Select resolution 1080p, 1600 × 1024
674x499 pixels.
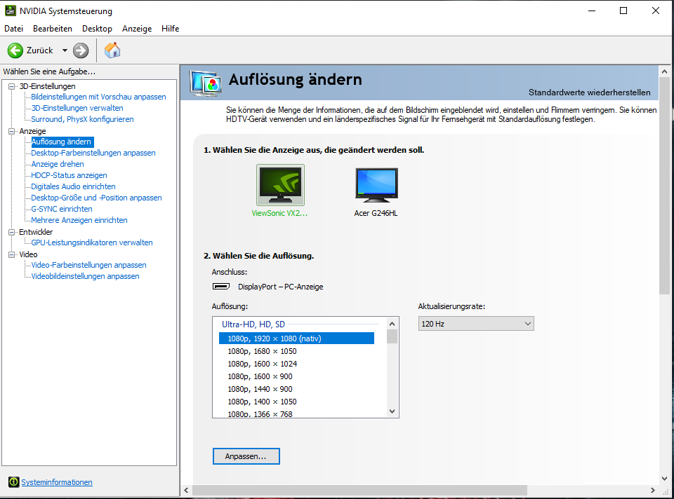(x=262, y=364)
